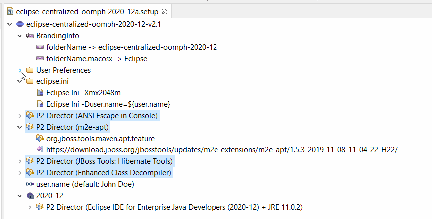
Task: Select the BrandingInfo tree label
Action: point(58,36)
